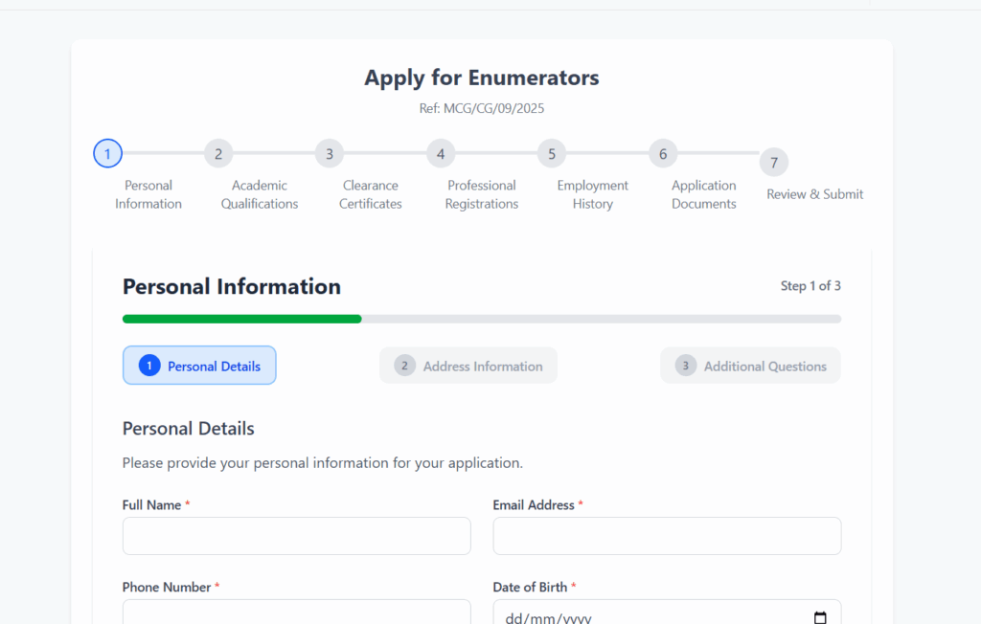Image resolution: width=981 pixels, height=624 pixels.
Task: Click the Email Address input field
Action: 667,536
